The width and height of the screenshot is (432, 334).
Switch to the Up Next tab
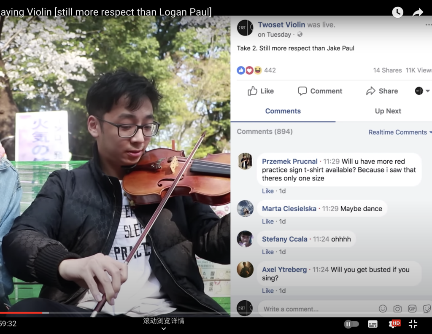388,111
